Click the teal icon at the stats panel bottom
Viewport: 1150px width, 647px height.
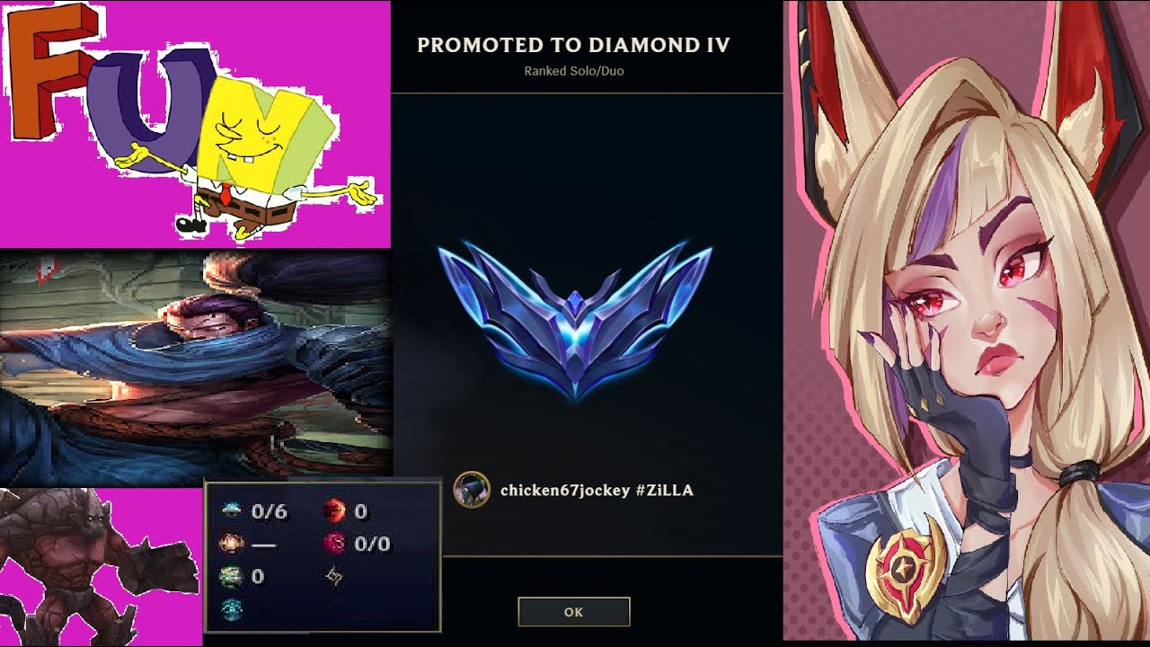click(x=232, y=608)
